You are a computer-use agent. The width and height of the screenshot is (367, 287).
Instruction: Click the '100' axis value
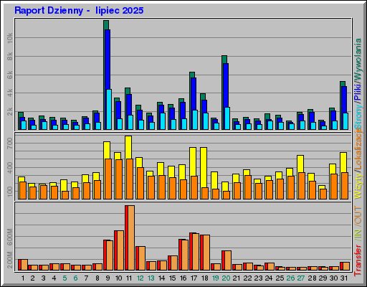(9, 192)
